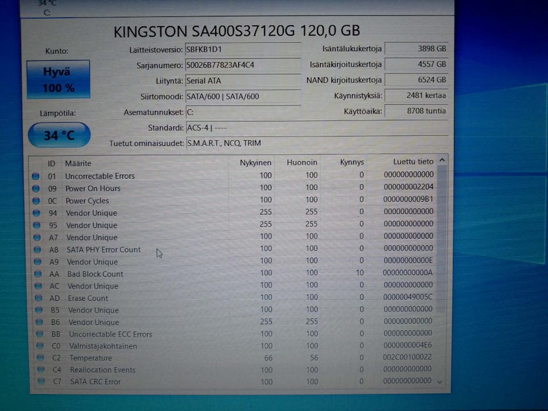Click the Asematunnukset field showing C:

[243, 112]
